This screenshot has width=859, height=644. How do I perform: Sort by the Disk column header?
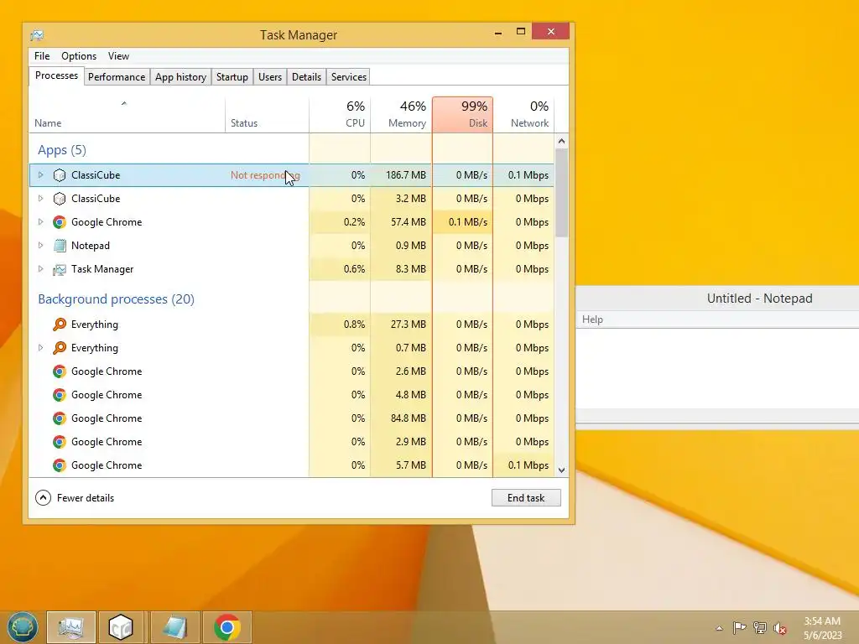pyautogui.click(x=462, y=115)
